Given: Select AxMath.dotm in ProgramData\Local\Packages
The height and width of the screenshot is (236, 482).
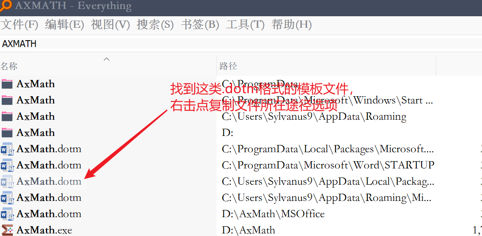Looking at the screenshot, I should point(49,149).
